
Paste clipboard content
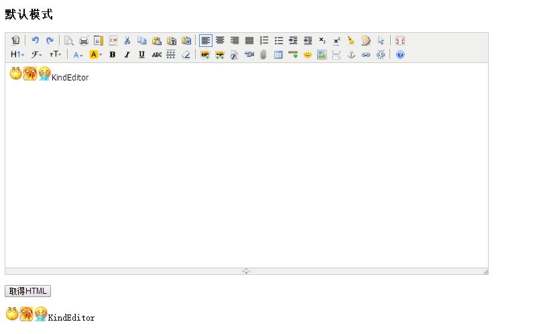click(157, 40)
